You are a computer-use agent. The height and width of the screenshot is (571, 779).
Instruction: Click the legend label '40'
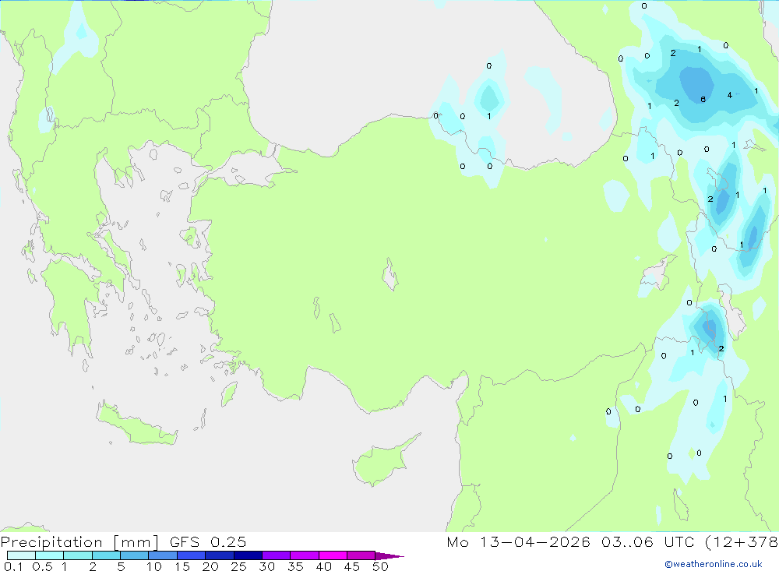(x=324, y=566)
